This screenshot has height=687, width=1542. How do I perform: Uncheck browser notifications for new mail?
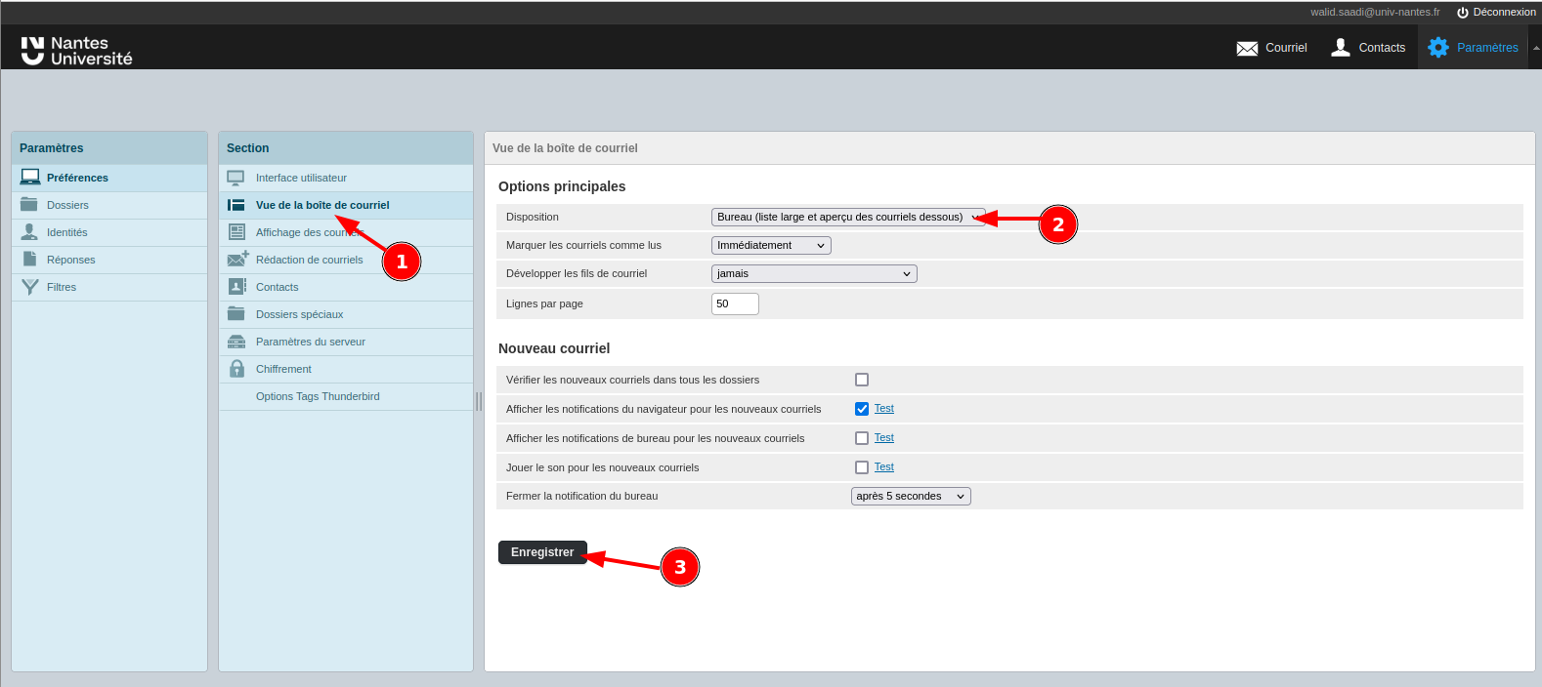(x=862, y=409)
